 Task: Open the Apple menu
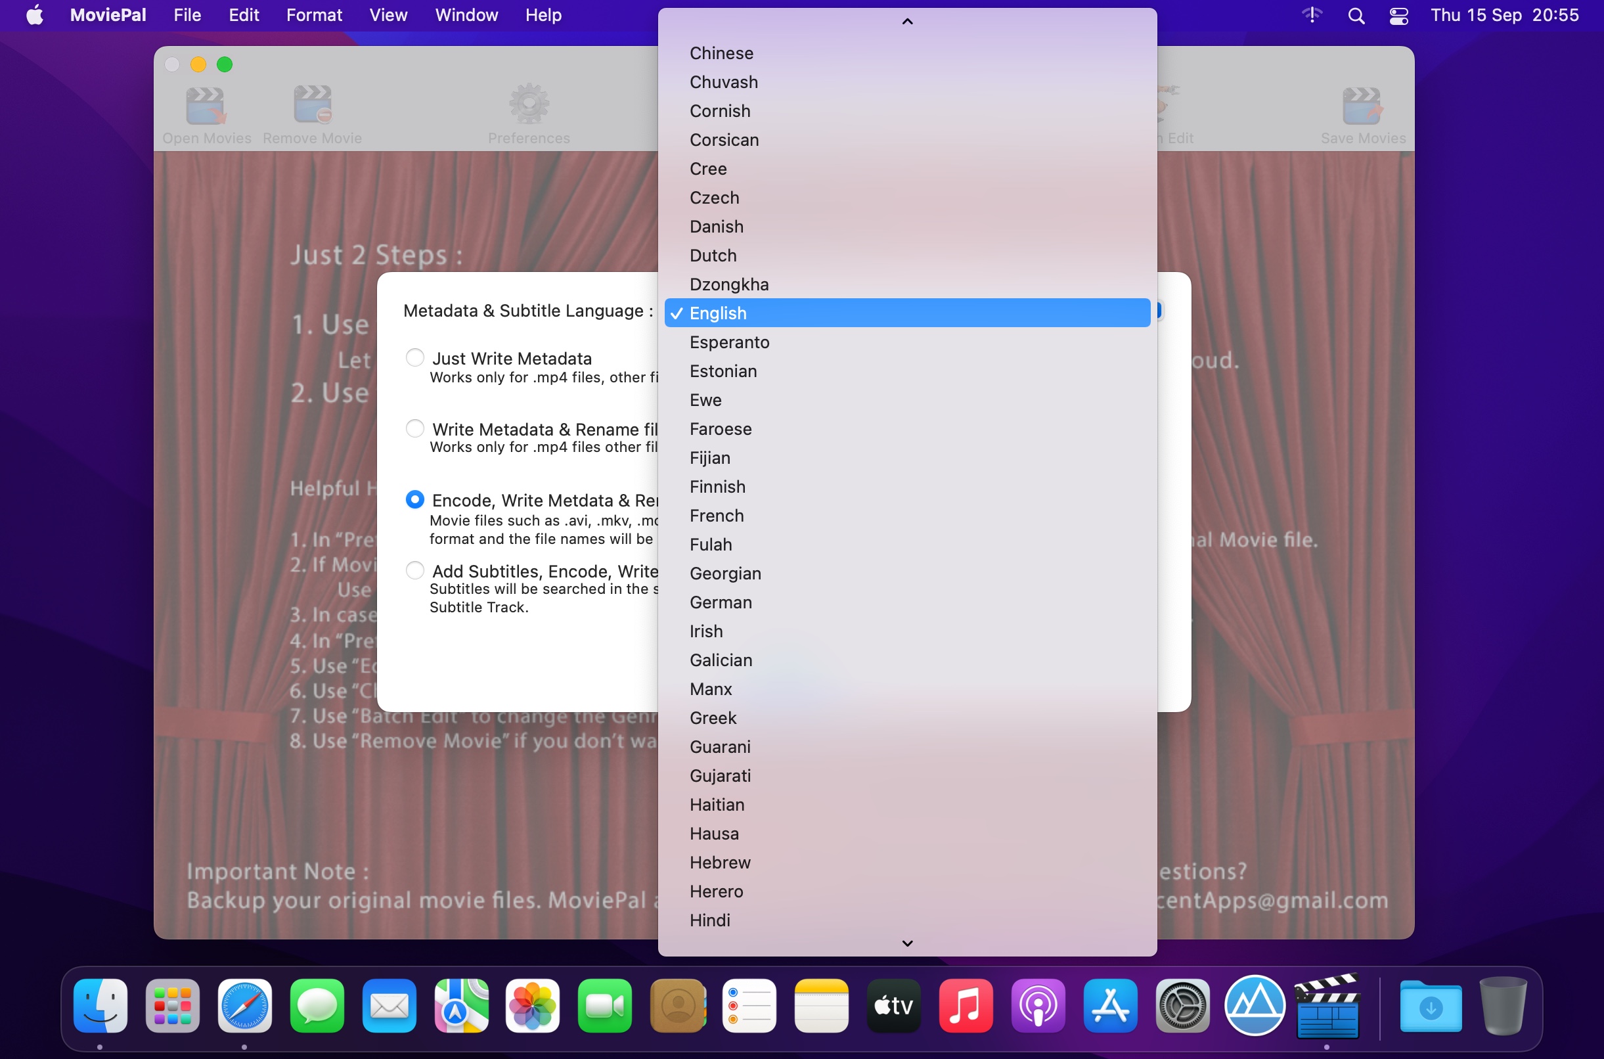point(35,15)
